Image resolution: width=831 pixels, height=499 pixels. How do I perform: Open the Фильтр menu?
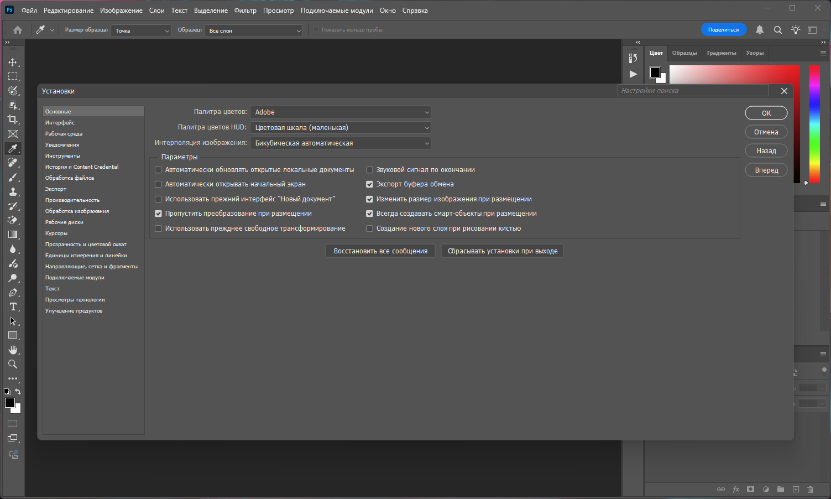click(x=245, y=11)
